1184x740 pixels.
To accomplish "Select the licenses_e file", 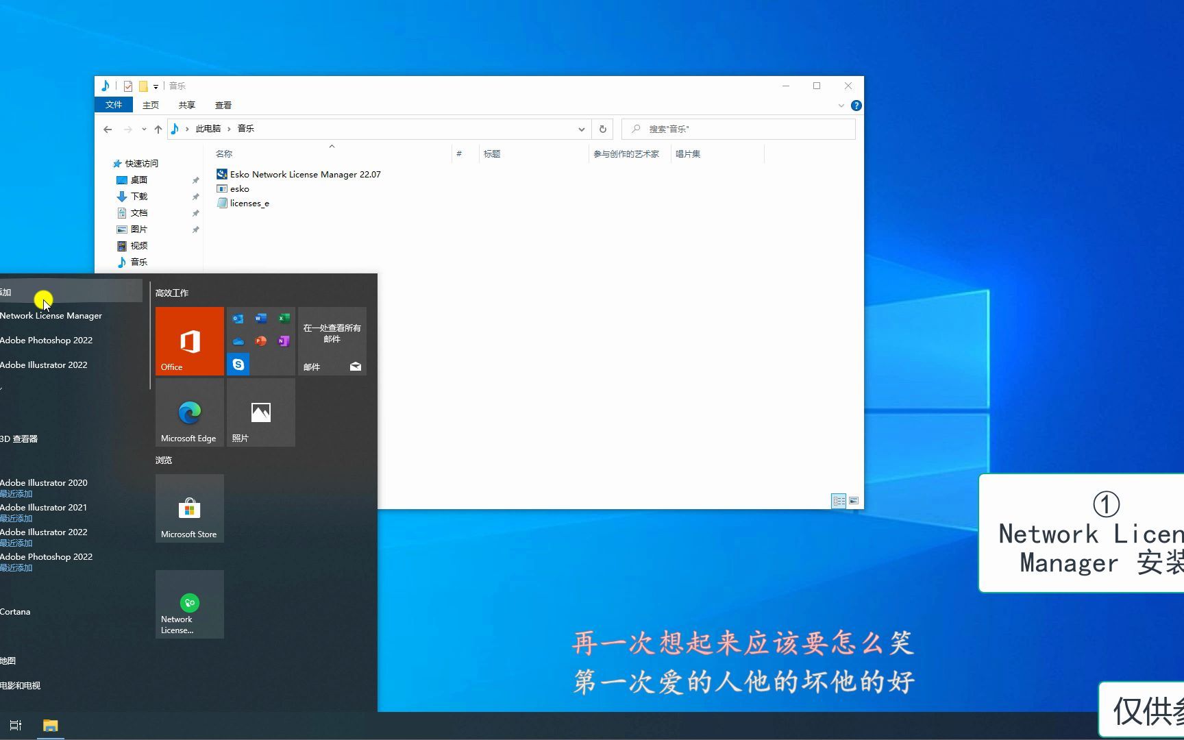I will point(243,203).
